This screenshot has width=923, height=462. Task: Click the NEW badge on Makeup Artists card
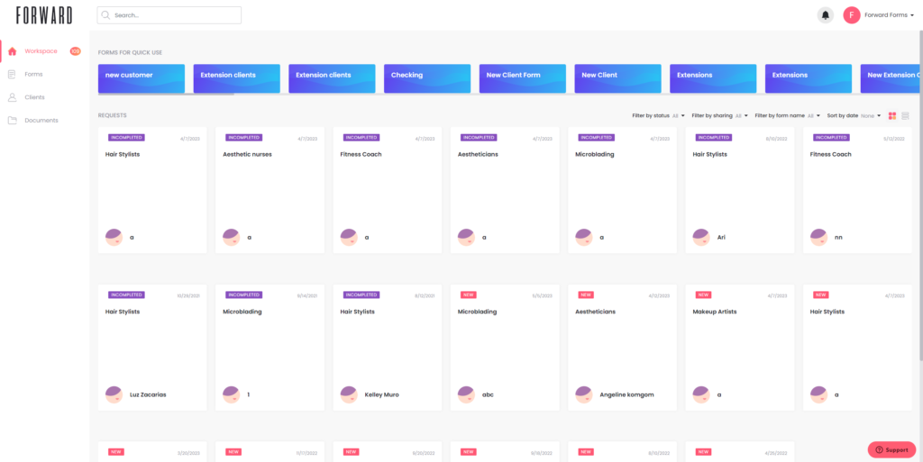click(x=703, y=294)
